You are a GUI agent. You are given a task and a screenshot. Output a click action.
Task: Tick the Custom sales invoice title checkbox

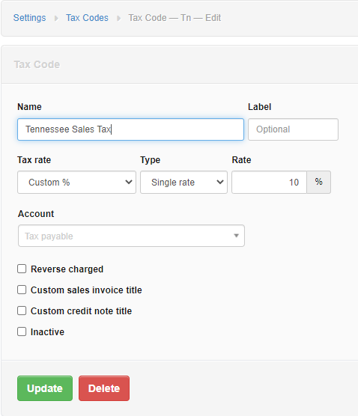(22, 290)
